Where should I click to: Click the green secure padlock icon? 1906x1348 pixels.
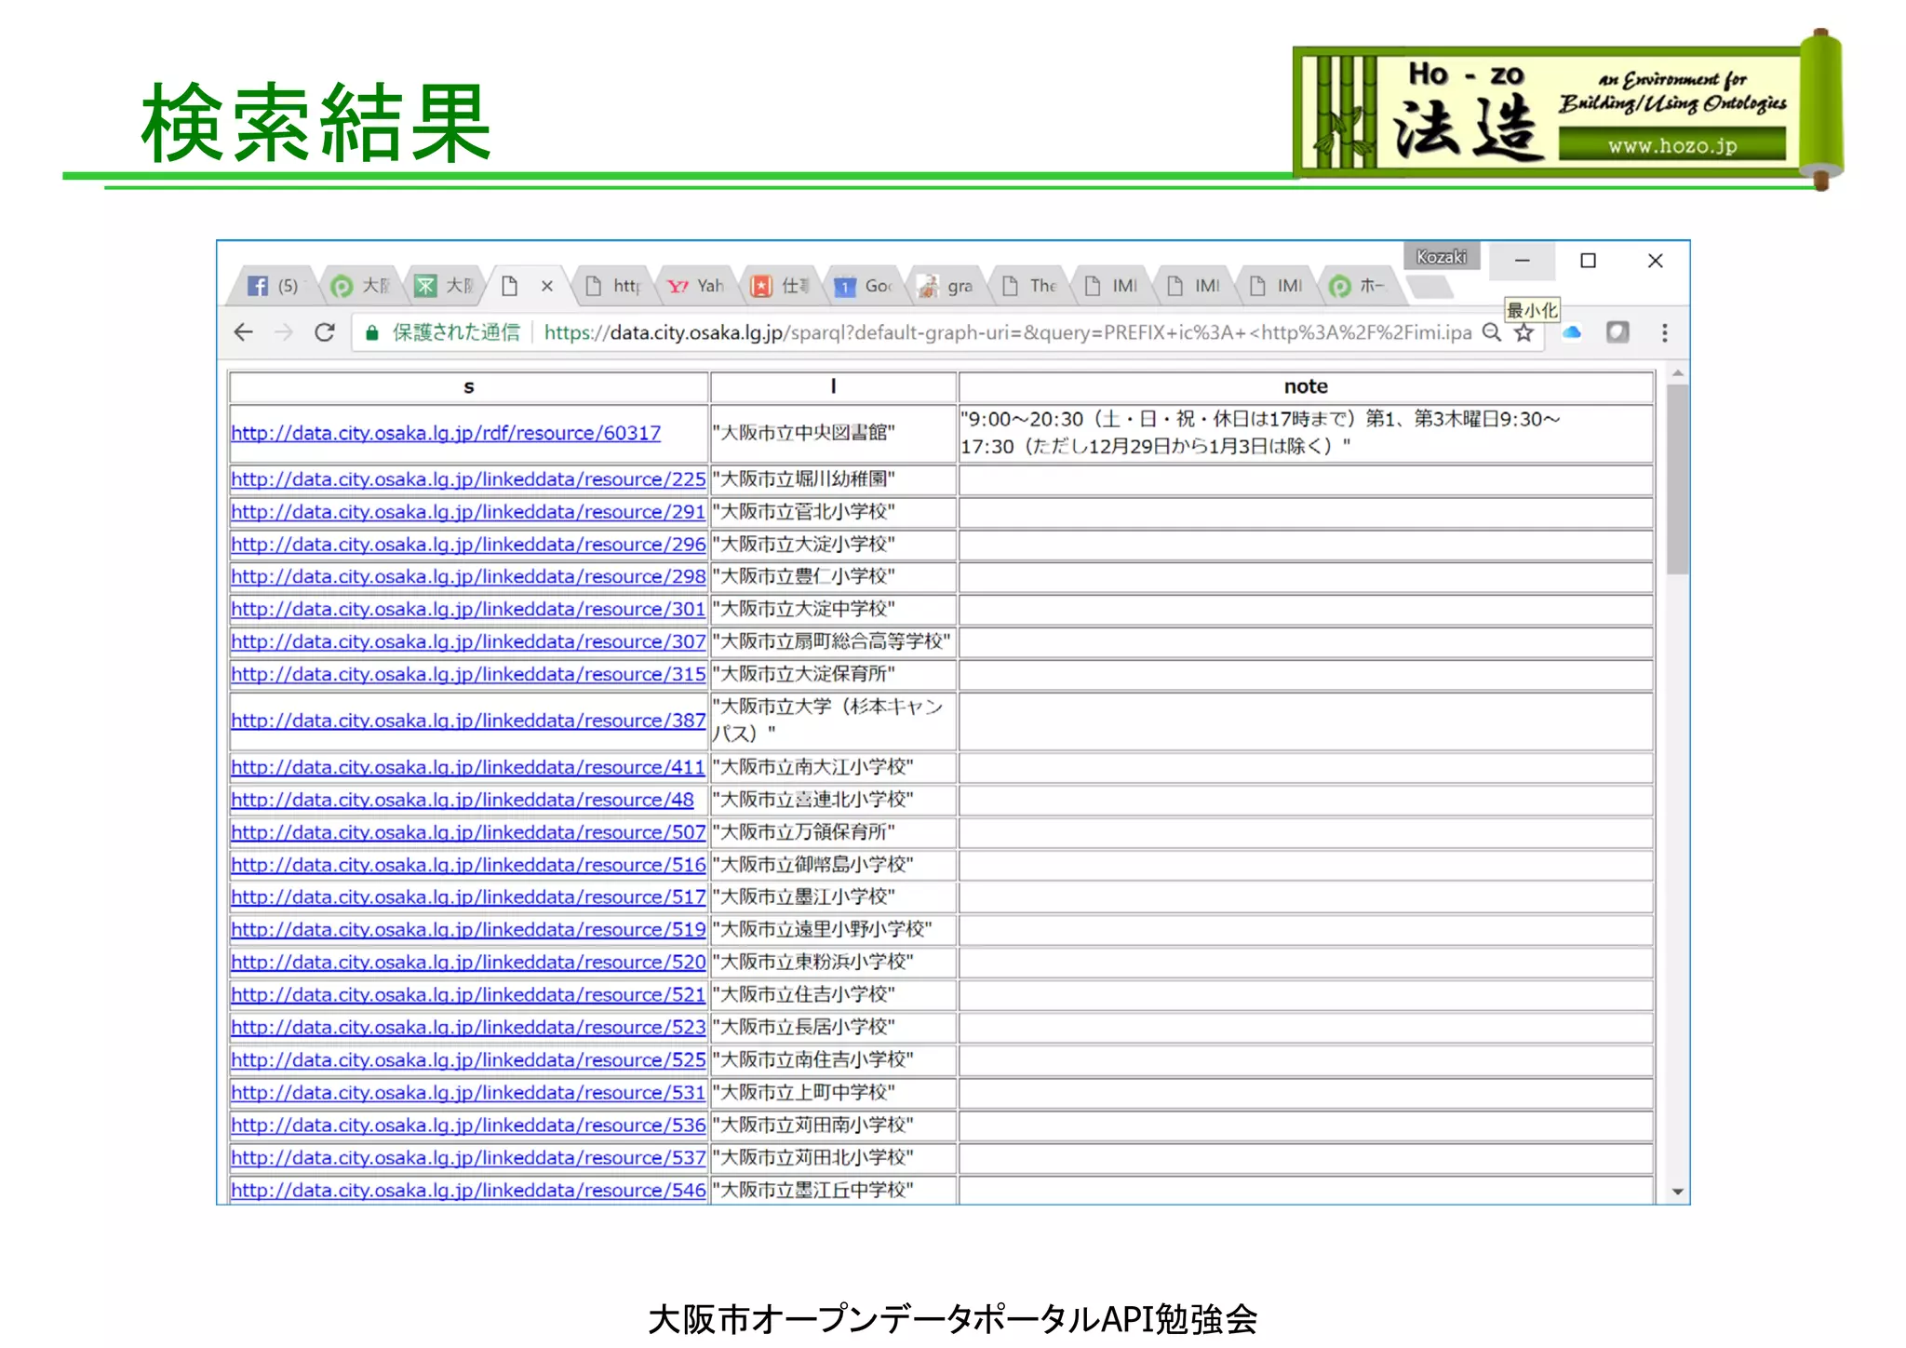pyautogui.click(x=371, y=332)
